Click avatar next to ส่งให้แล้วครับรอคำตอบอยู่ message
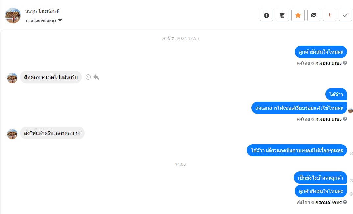Image resolution: width=353 pixels, height=214 pixels. (12, 134)
